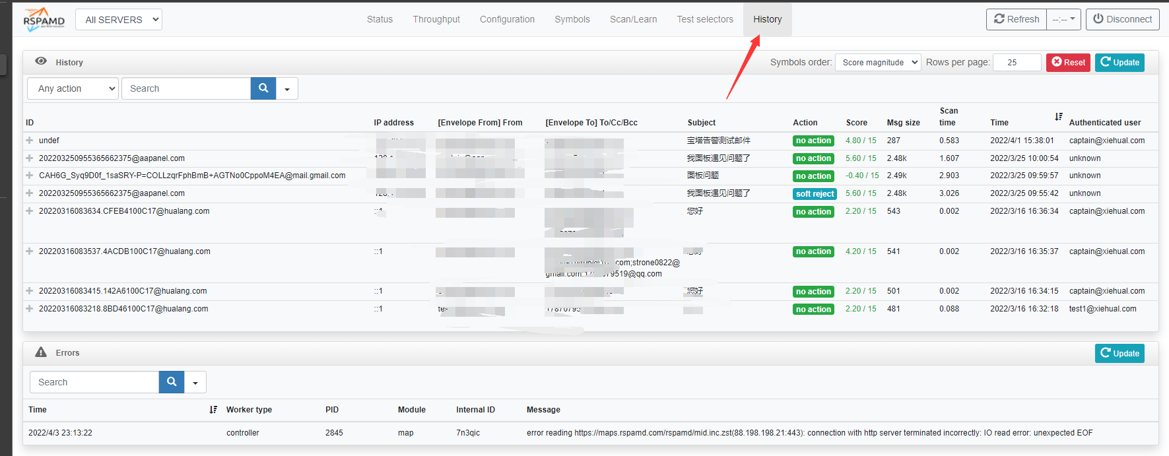The height and width of the screenshot is (456, 1169).
Task: Sort Errors by the Time column sort icon
Action: pyautogui.click(x=213, y=410)
